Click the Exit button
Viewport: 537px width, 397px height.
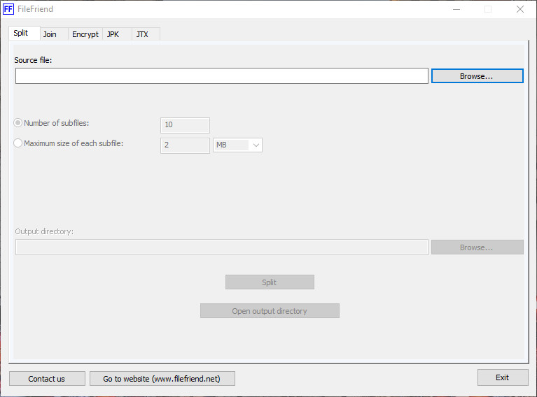(x=503, y=377)
